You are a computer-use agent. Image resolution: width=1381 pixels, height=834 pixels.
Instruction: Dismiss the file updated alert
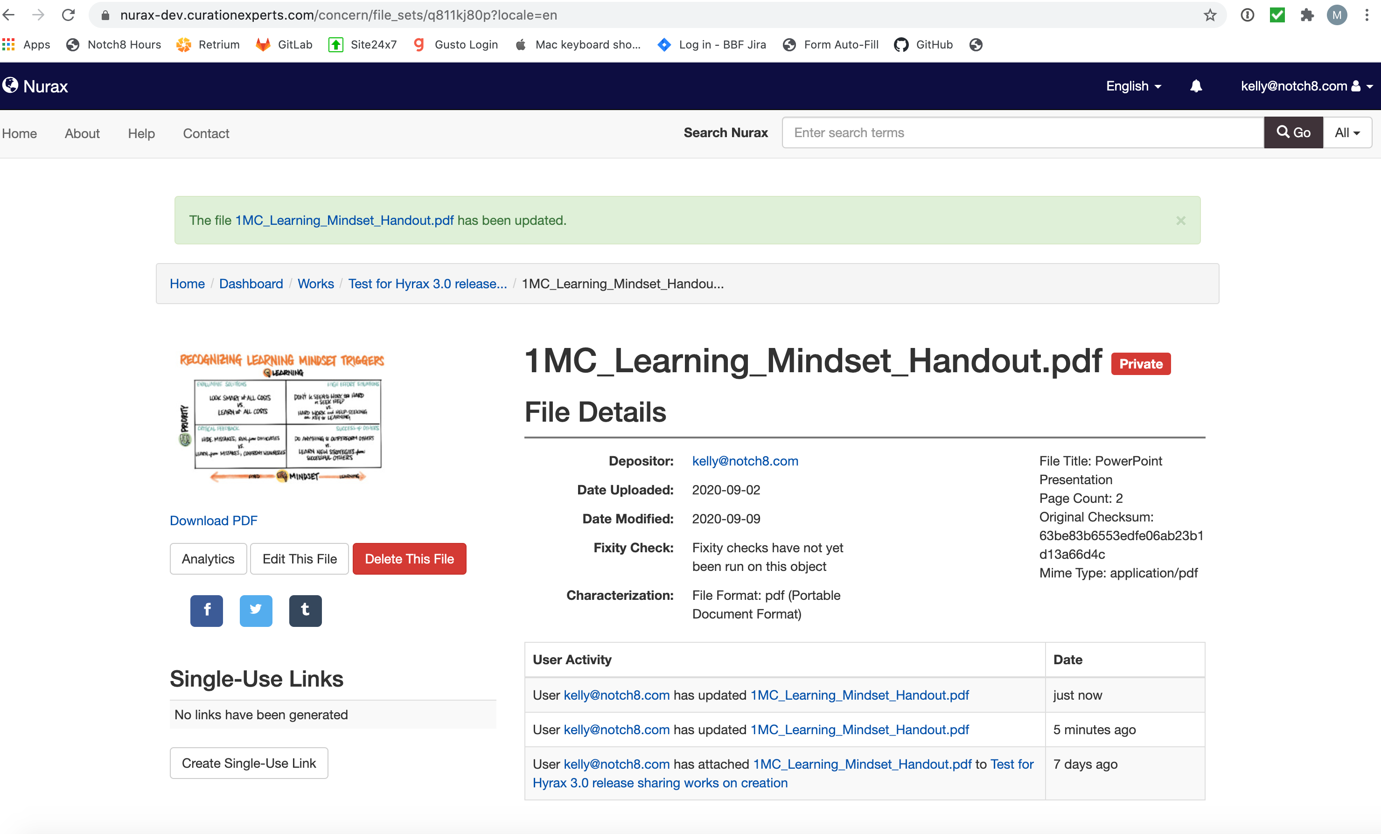pyautogui.click(x=1180, y=221)
